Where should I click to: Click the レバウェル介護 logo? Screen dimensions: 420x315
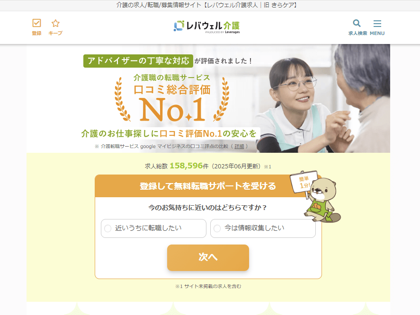coord(206,27)
